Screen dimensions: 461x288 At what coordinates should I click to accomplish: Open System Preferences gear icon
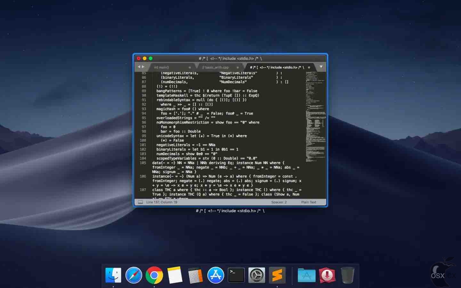click(257, 275)
